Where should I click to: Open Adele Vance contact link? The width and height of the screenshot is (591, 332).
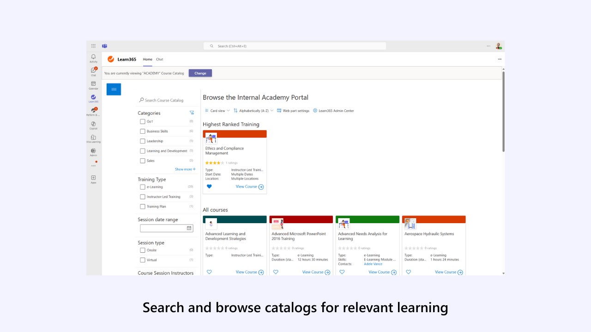point(373,264)
